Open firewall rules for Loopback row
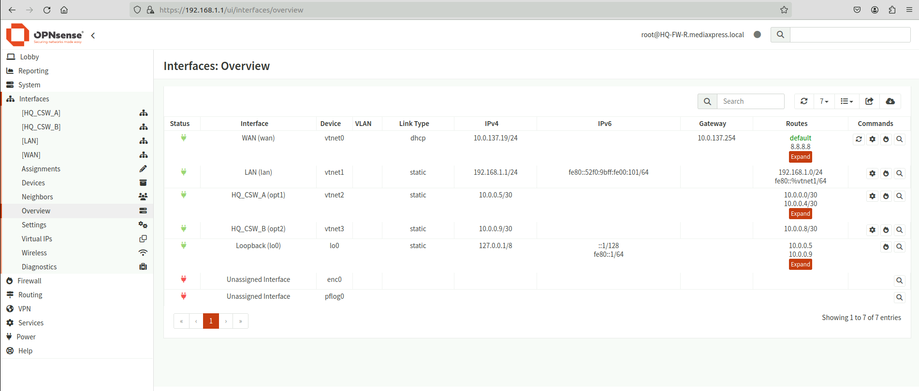This screenshot has height=391, width=919. (886, 247)
